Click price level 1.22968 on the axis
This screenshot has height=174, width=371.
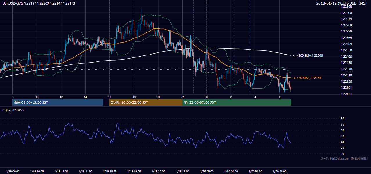[346, 7]
